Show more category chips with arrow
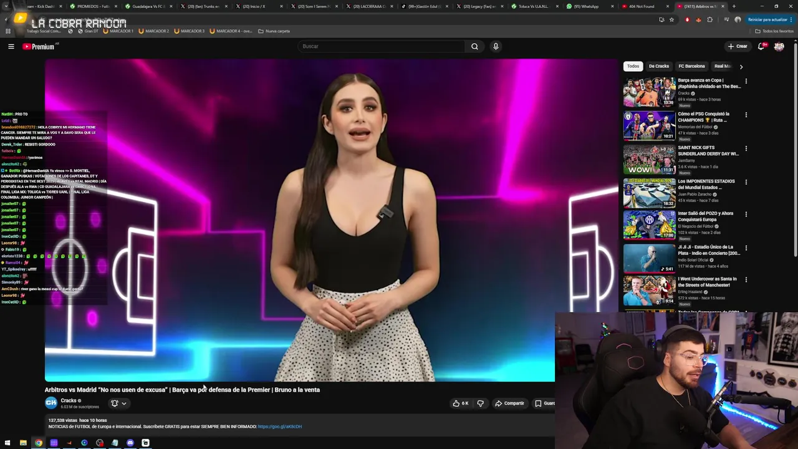The height and width of the screenshot is (449, 798). pyautogui.click(x=741, y=66)
